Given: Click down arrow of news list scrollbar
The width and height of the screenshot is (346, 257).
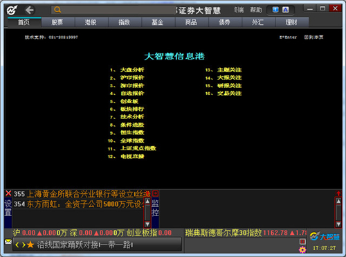Looking at the screenshot, I should (147, 224).
